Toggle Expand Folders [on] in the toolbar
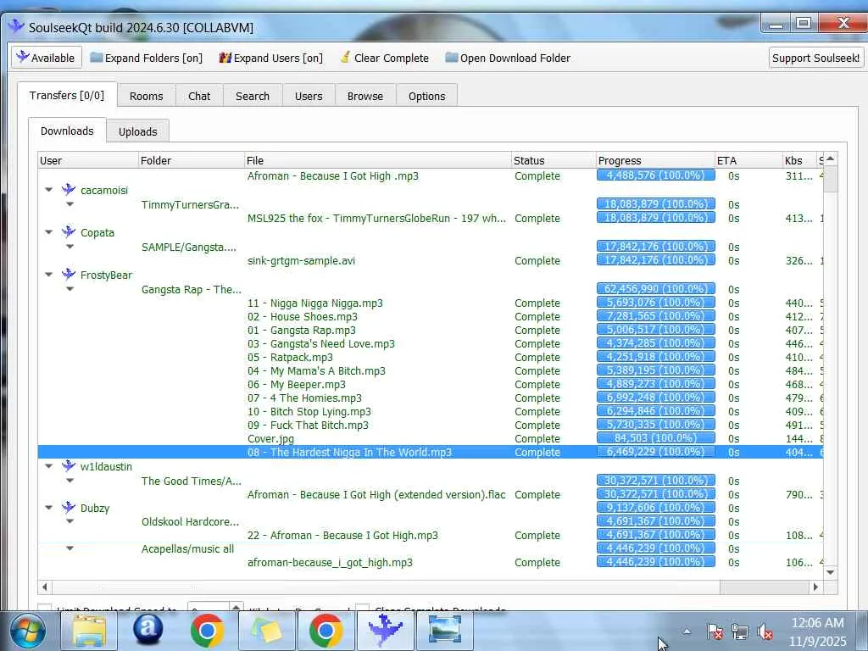Screen dimensions: 868x651 [x=146, y=58]
